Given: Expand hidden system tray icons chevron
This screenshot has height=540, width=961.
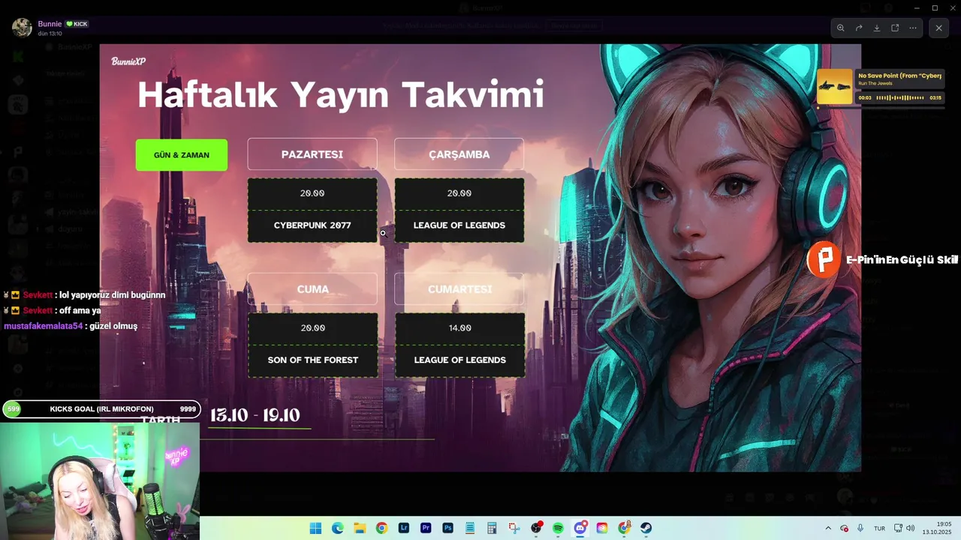Looking at the screenshot, I should 828,528.
